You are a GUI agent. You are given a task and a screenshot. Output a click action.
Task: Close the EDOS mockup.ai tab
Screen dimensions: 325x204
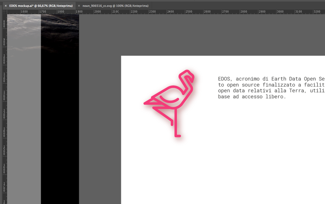(x=5, y=6)
